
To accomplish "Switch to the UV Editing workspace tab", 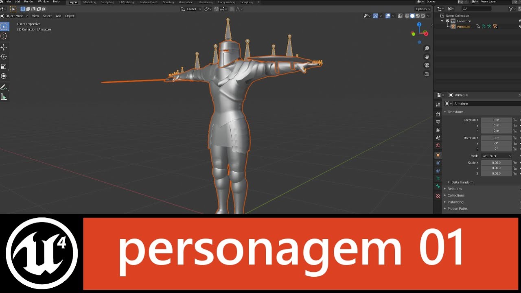I will point(126,2).
